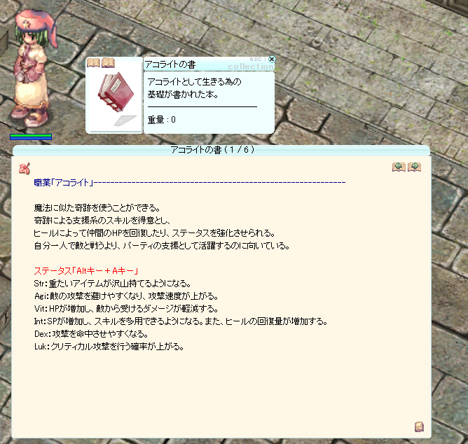Viewport: 468px width, 444px height.
Task: Click the small book icon at reader's bottom corner
Action: [x=419, y=426]
